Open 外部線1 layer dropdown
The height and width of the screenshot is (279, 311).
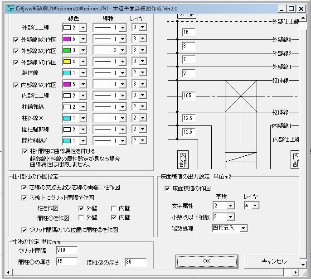point(143,61)
